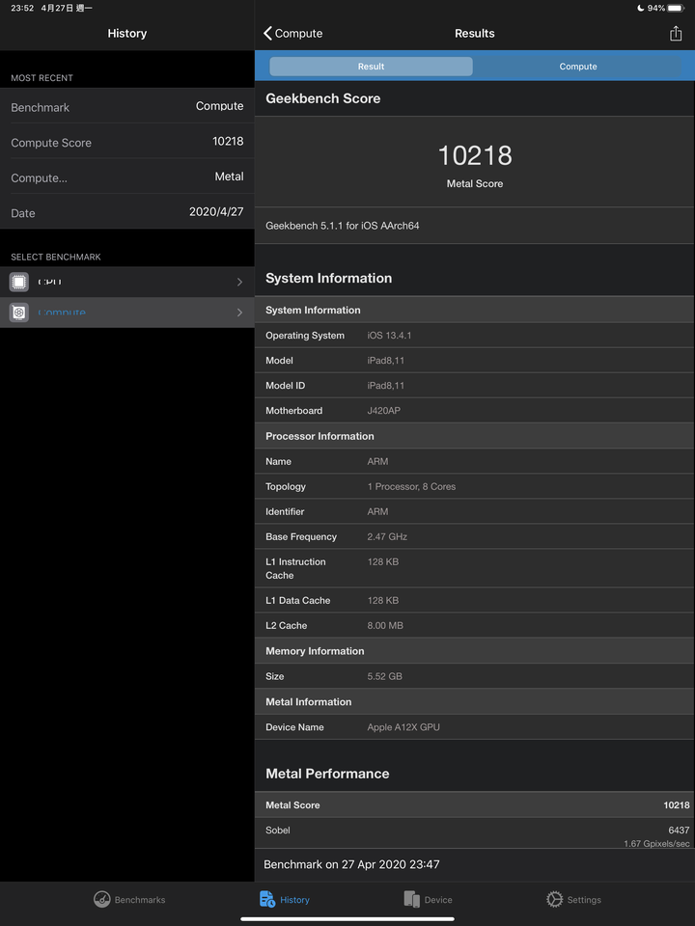Click the CPU benchmark chip icon
Viewport: 695px width, 926px height.
pyautogui.click(x=19, y=282)
